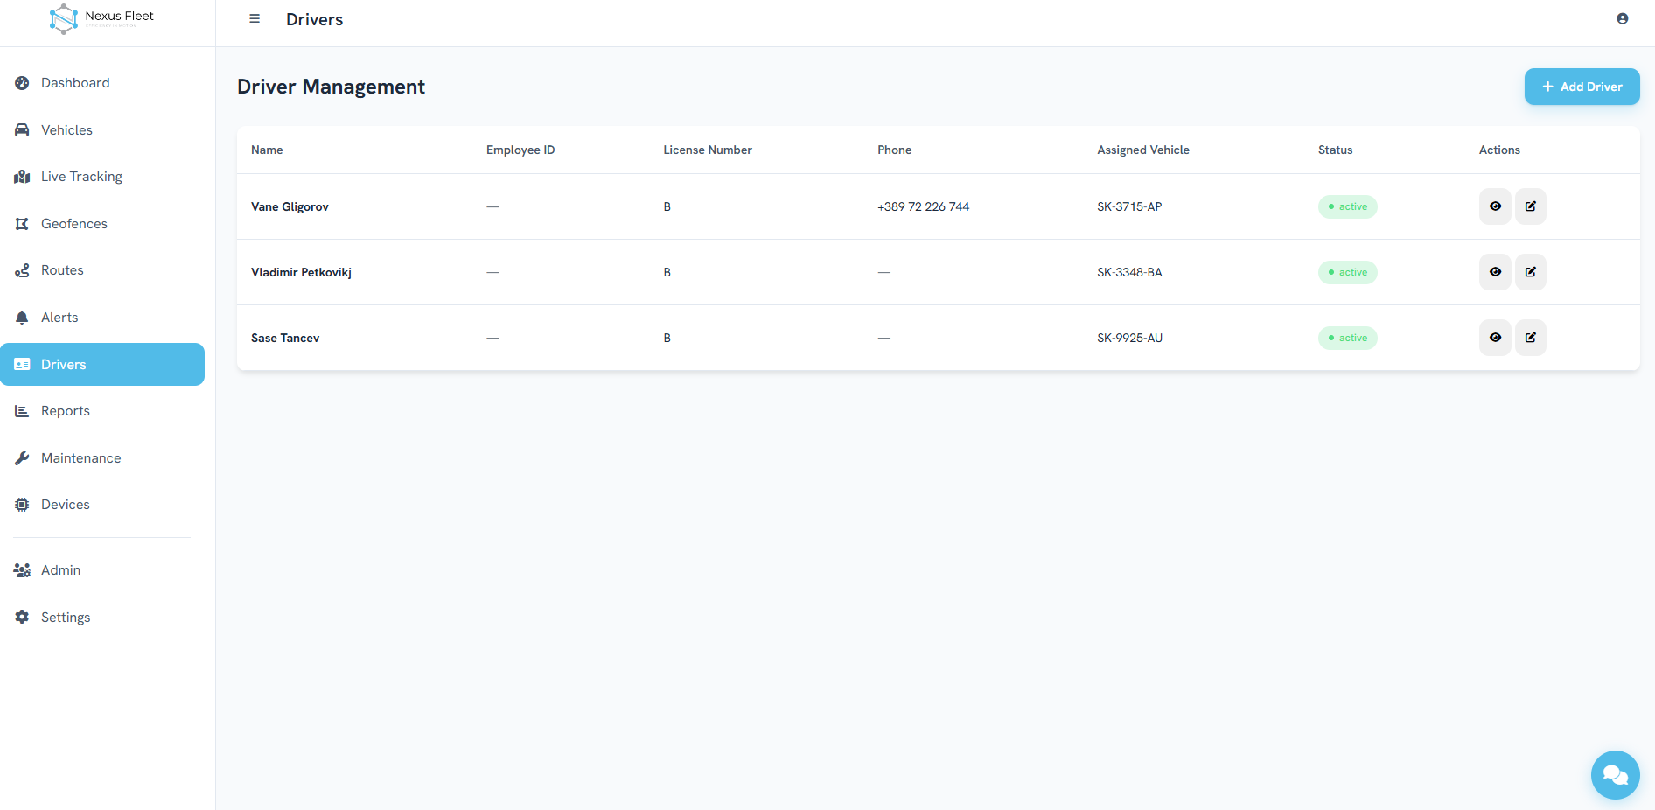View details for Vladimir Petkovikj
This screenshot has width=1655, height=810.
pyautogui.click(x=1495, y=272)
